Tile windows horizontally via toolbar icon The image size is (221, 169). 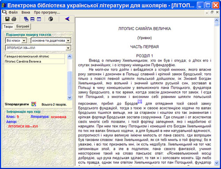(x=32, y=19)
